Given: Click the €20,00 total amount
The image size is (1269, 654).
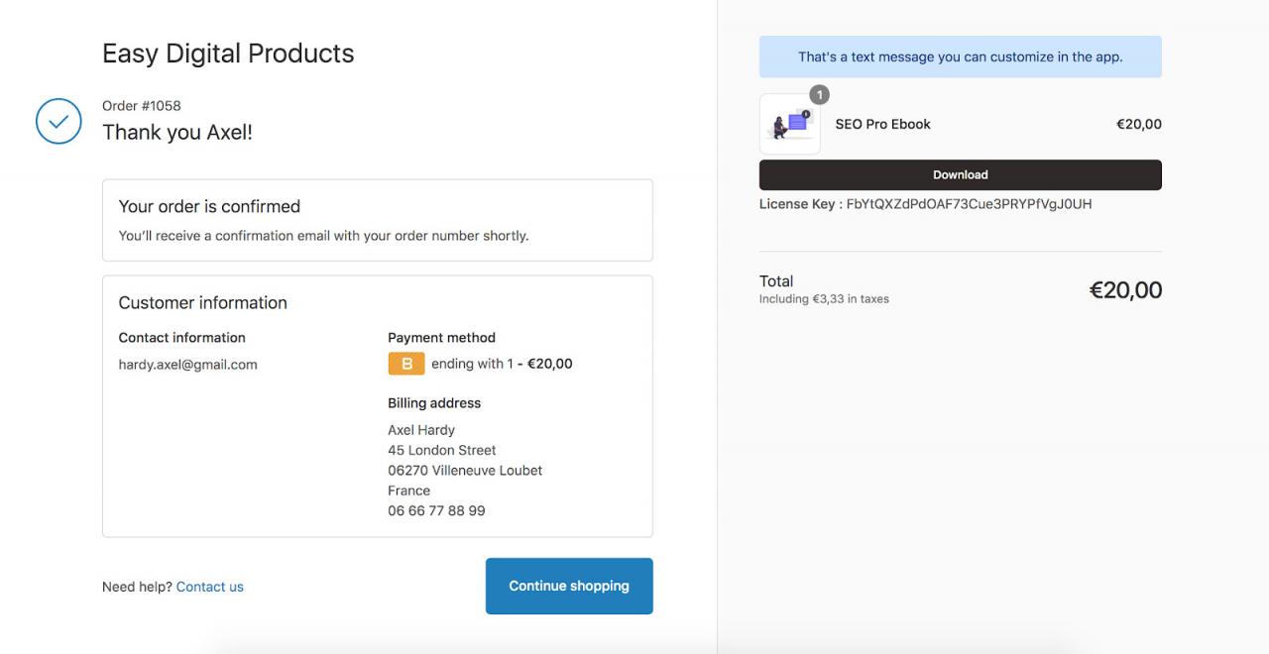Looking at the screenshot, I should tap(1125, 290).
